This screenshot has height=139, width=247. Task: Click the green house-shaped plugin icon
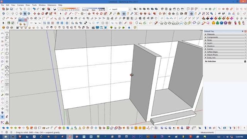click(218, 23)
